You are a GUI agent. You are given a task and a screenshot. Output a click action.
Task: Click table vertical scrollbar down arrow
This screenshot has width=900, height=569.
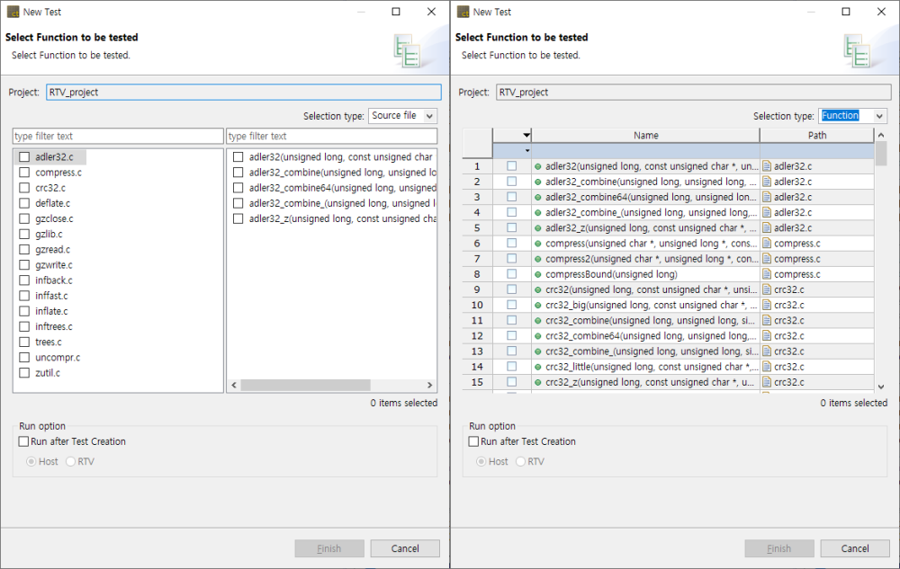[881, 387]
